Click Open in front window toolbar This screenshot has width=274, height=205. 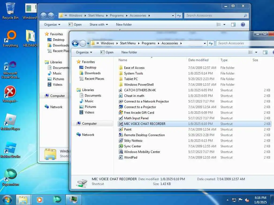coord(107,52)
